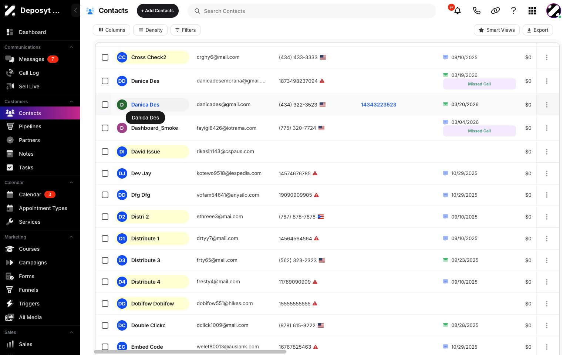This screenshot has height=355, width=570.
Task: Click the Search Contacts field
Action: (x=312, y=11)
